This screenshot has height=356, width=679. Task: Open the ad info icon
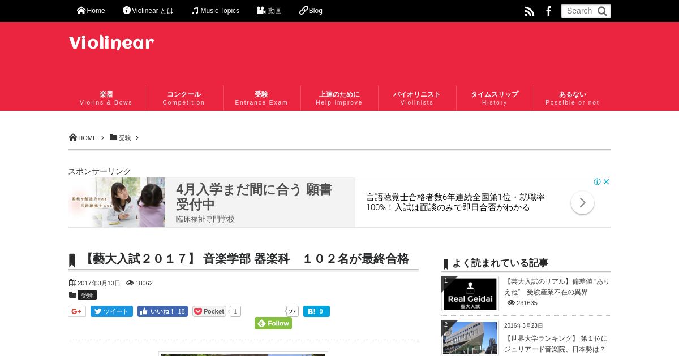597,182
